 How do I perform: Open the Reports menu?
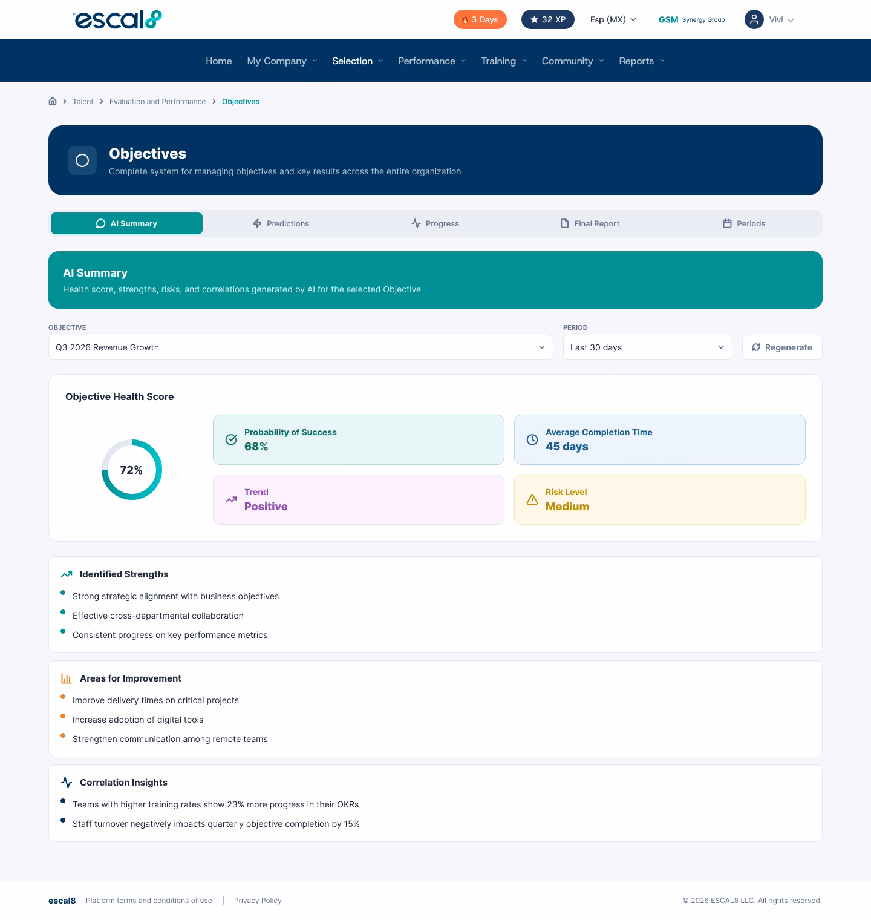[642, 61]
